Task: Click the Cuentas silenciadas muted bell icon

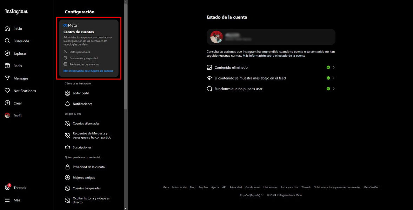Action: pyautogui.click(x=67, y=123)
